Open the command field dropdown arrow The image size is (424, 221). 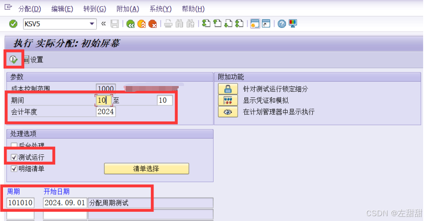92,24
